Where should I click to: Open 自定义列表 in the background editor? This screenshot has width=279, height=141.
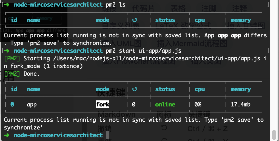click(x=121, y=26)
